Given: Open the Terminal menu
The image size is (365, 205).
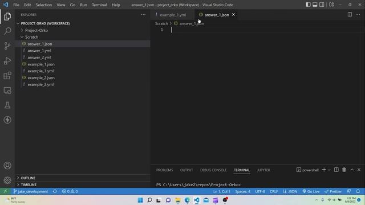Looking at the screenshot, I should point(99,5).
